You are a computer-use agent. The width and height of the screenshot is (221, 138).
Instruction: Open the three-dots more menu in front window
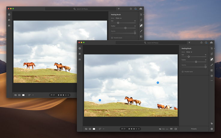click(212, 80)
